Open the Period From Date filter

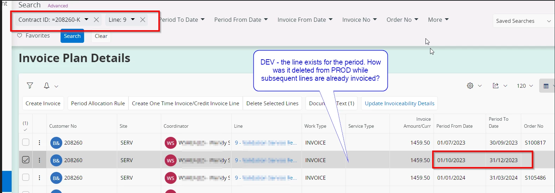(241, 20)
